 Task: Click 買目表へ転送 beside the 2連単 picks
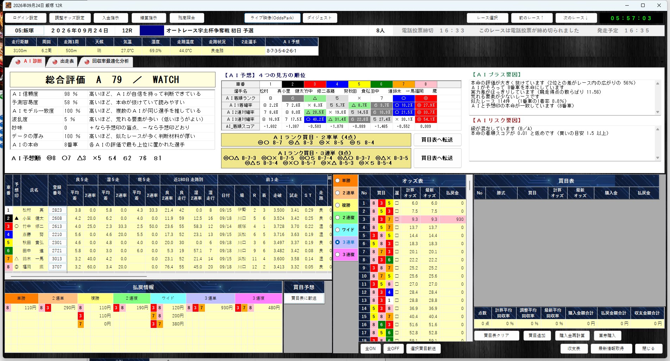[437, 140]
